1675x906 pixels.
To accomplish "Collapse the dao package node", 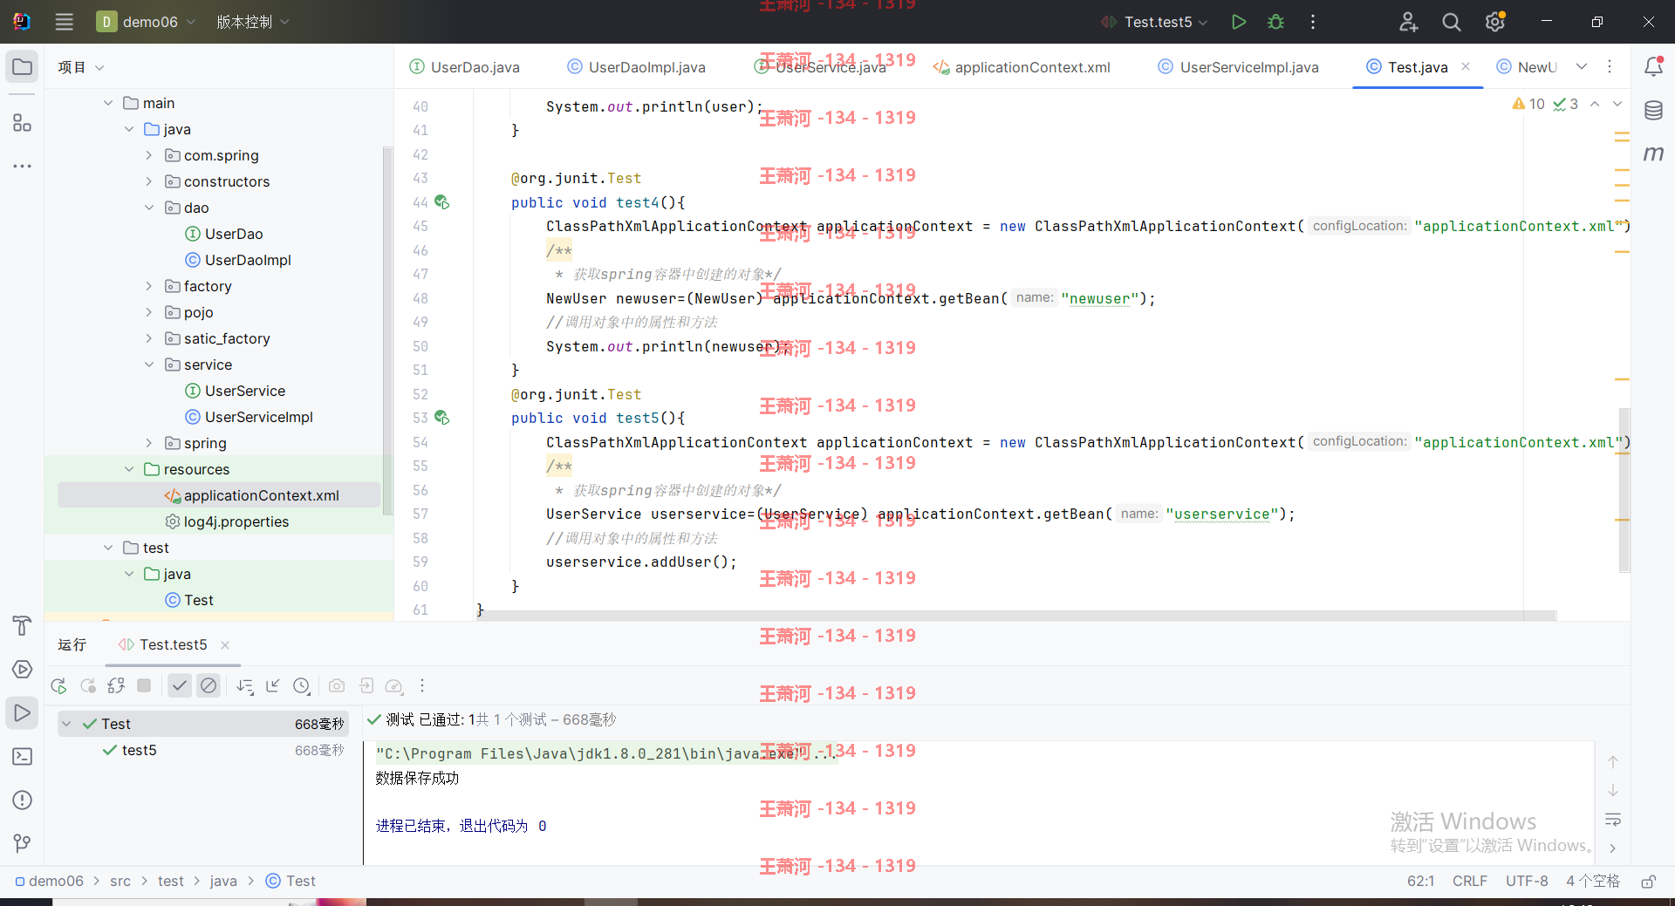I will pyautogui.click(x=149, y=208).
